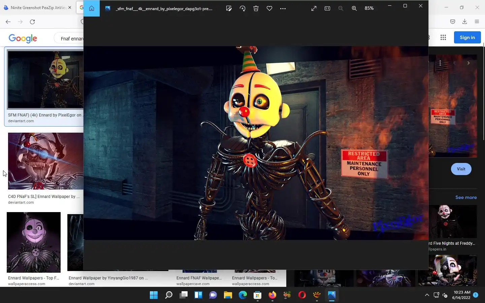Open the edit image tool in Photos
Viewport: 485px width, 303px height.
click(229, 8)
